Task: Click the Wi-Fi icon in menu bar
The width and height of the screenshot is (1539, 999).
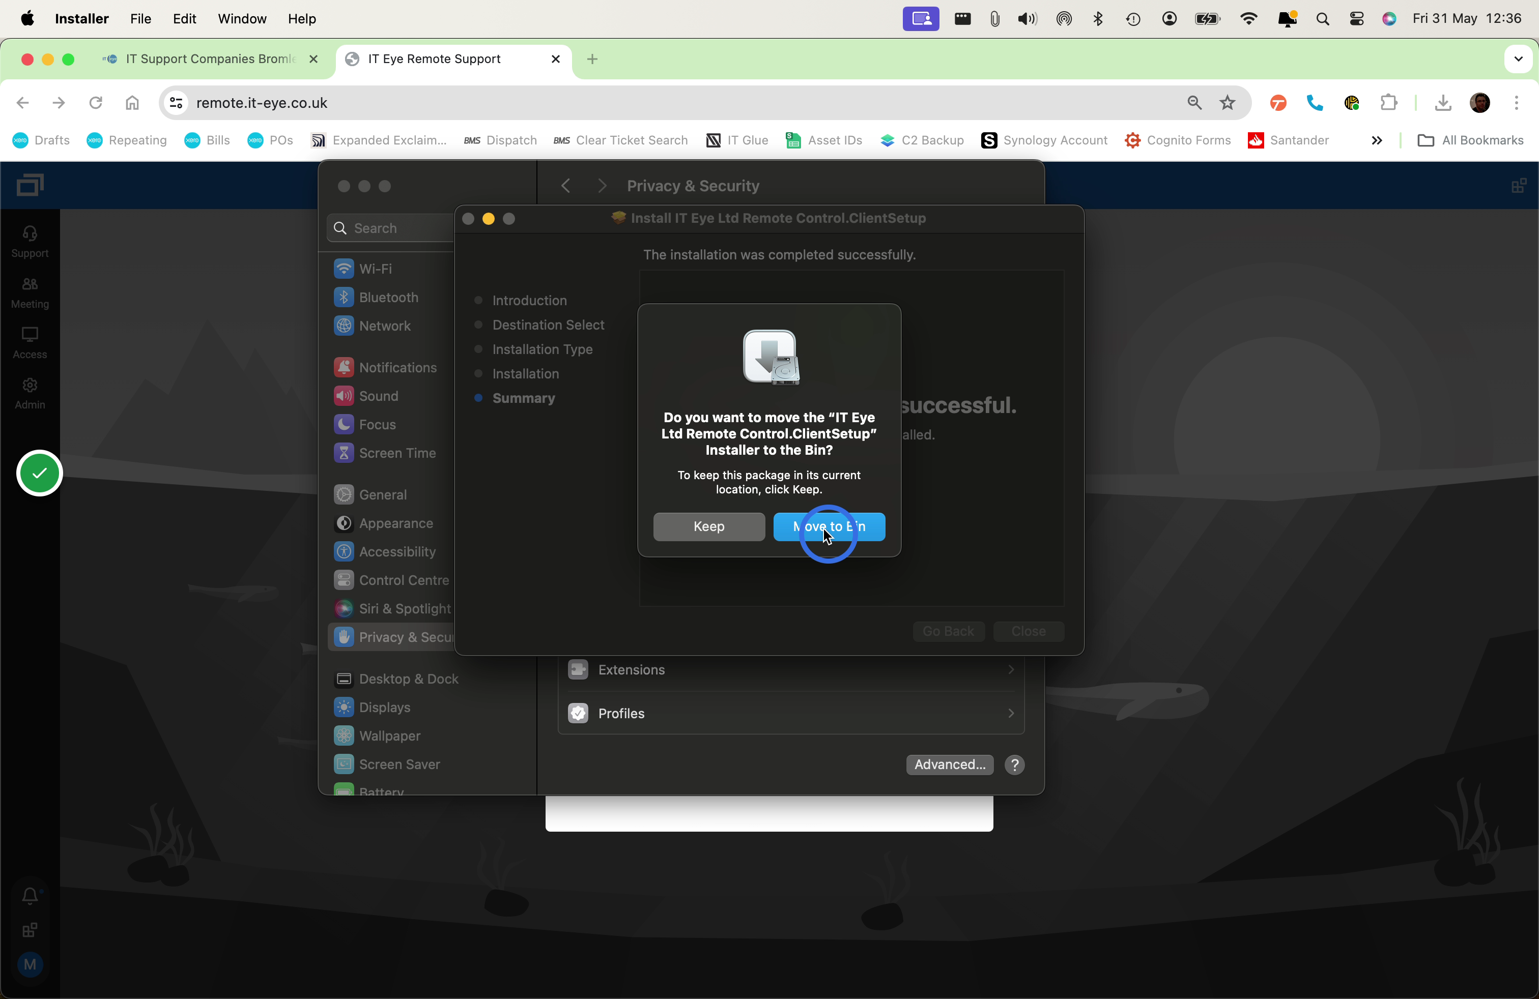Action: (x=1249, y=19)
